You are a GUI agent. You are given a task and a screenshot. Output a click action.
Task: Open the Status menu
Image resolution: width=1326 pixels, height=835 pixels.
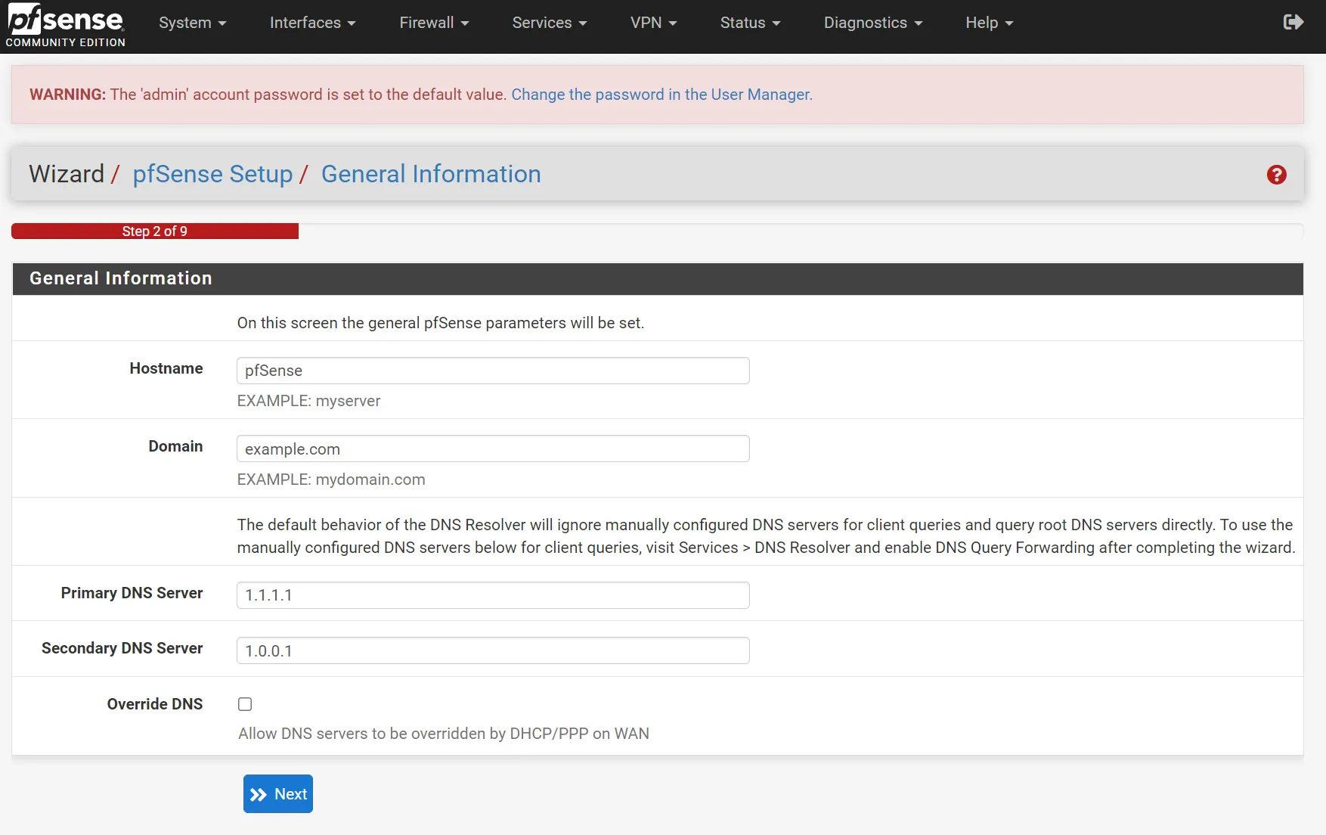coord(749,23)
